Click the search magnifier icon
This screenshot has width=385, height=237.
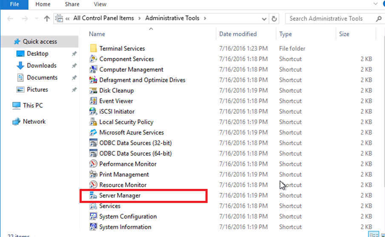coord(379,19)
